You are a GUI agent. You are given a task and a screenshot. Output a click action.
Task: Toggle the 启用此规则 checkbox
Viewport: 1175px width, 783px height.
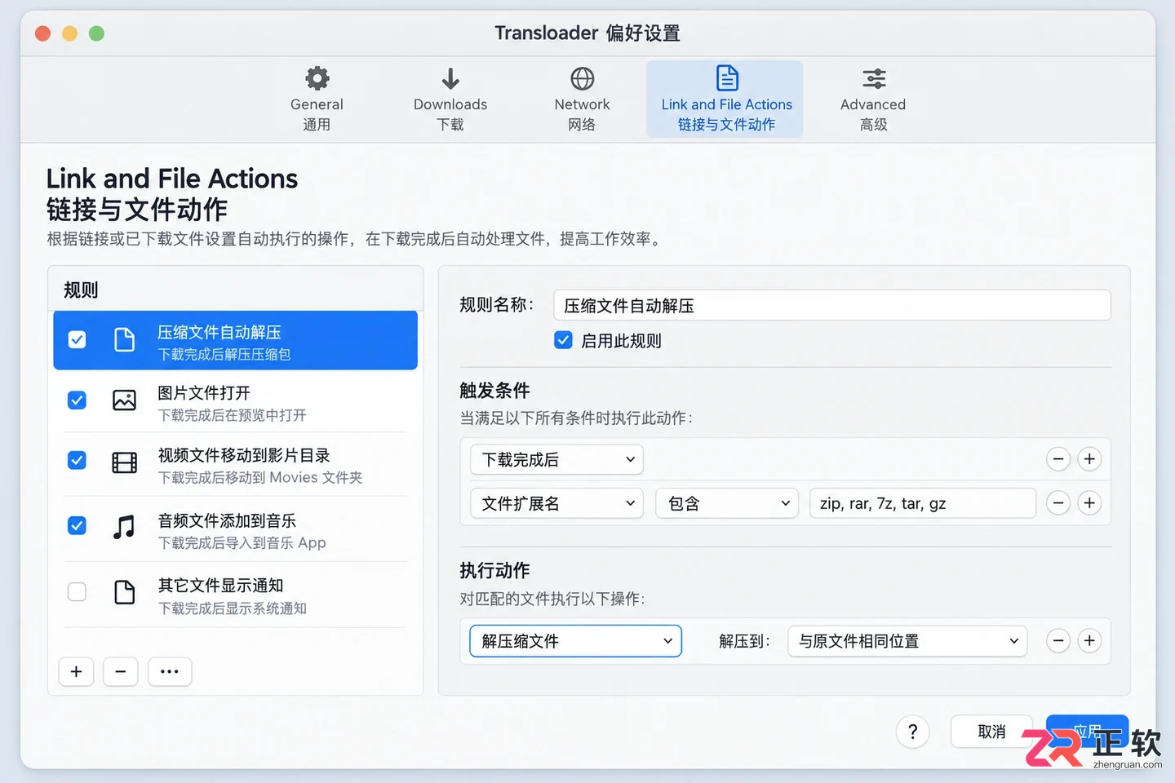click(563, 340)
